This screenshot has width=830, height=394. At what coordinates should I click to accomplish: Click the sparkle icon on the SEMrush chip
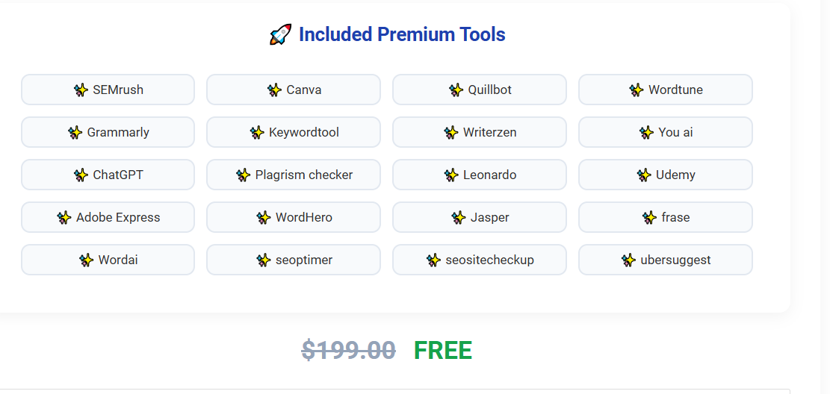pyautogui.click(x=81, y=90)
